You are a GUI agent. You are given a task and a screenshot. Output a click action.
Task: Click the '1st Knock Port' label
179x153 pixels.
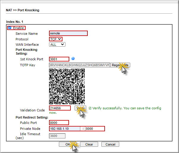coord(32,59)
